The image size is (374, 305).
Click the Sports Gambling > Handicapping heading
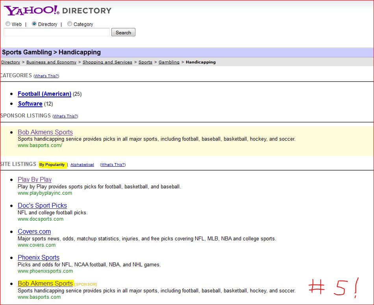coord(51,52)
